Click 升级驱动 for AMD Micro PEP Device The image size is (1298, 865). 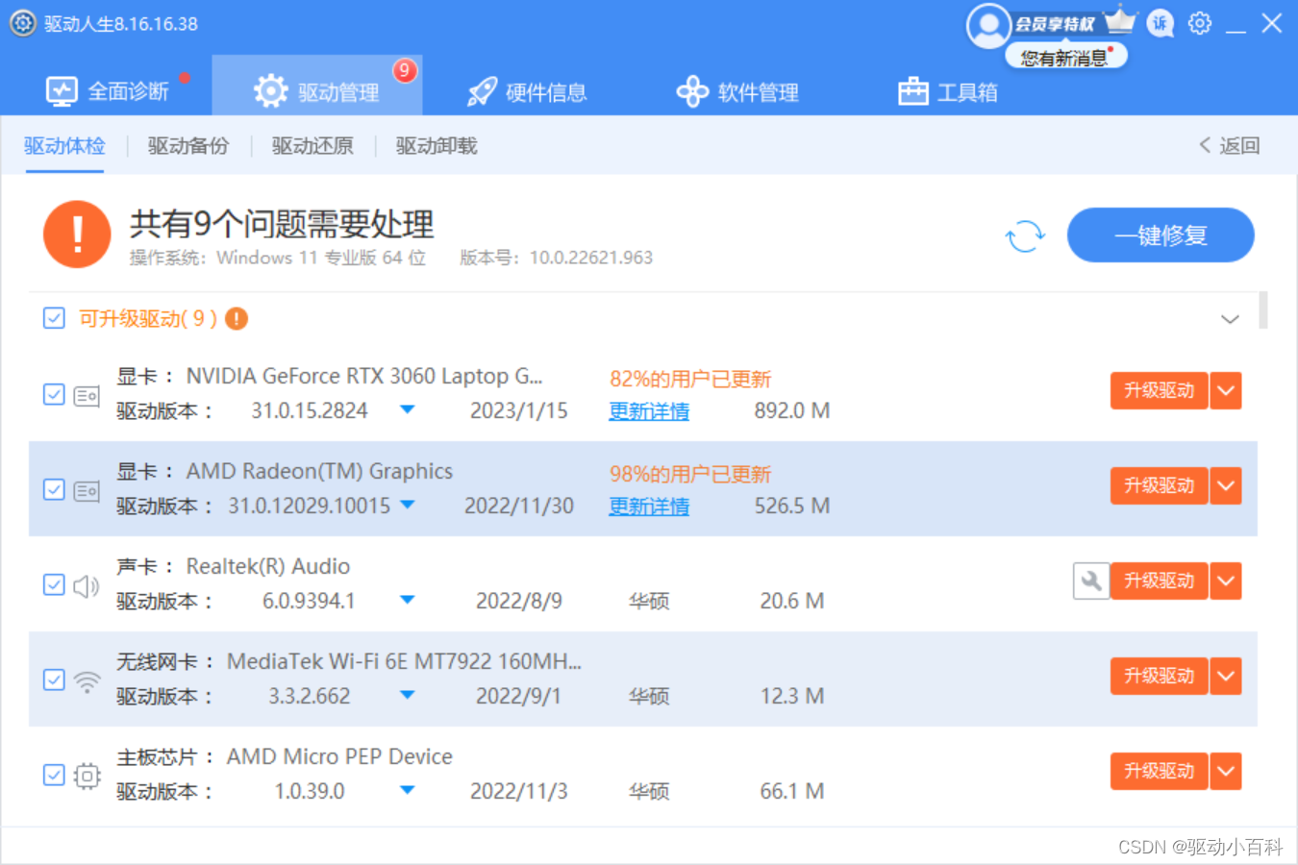pos(1159,772)
